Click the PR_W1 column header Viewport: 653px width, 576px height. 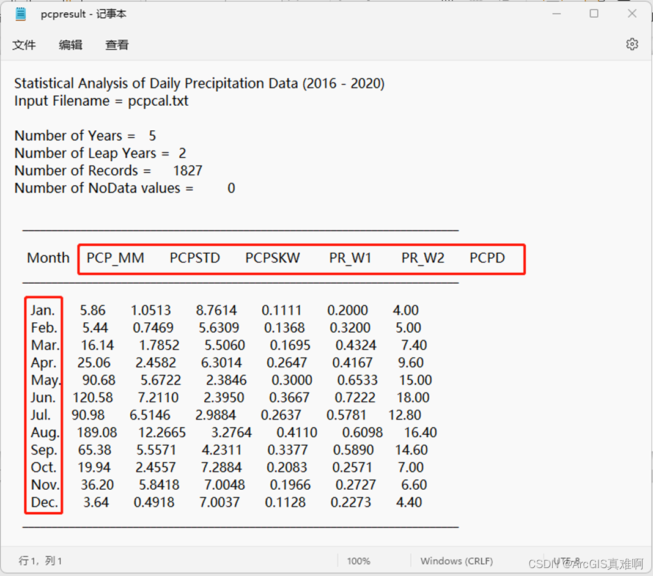[350, 258]
